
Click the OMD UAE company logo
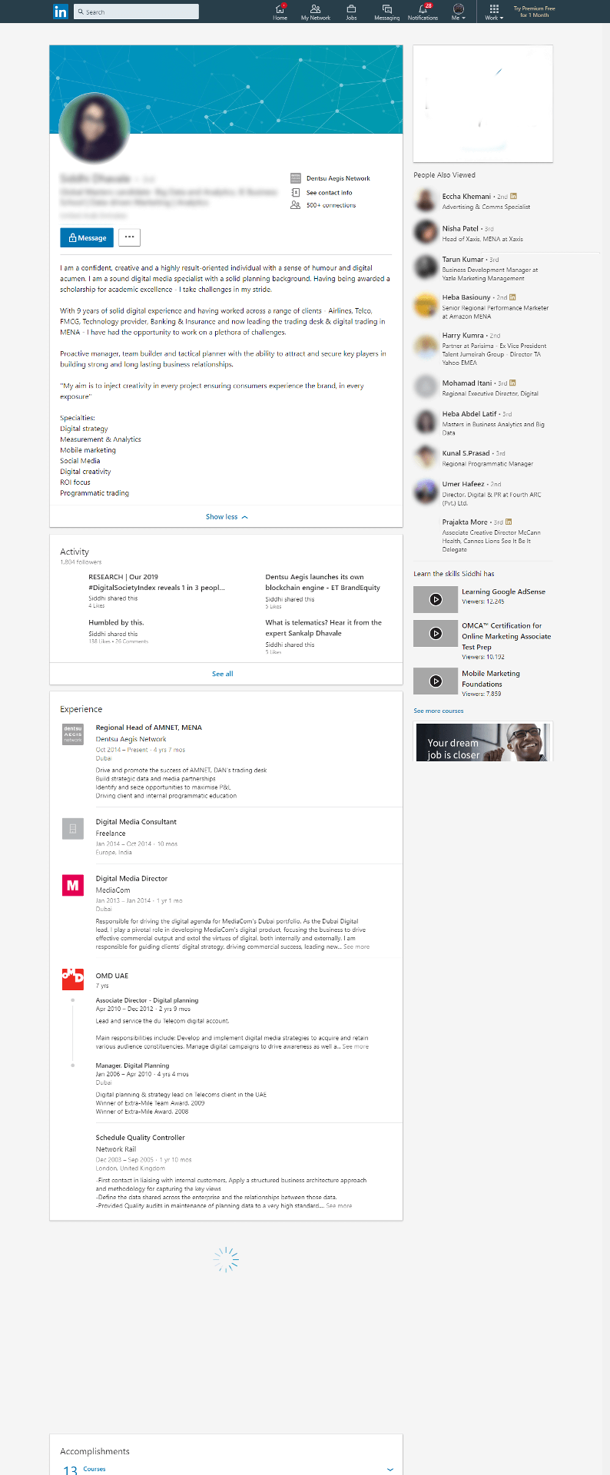pos(72,978)
